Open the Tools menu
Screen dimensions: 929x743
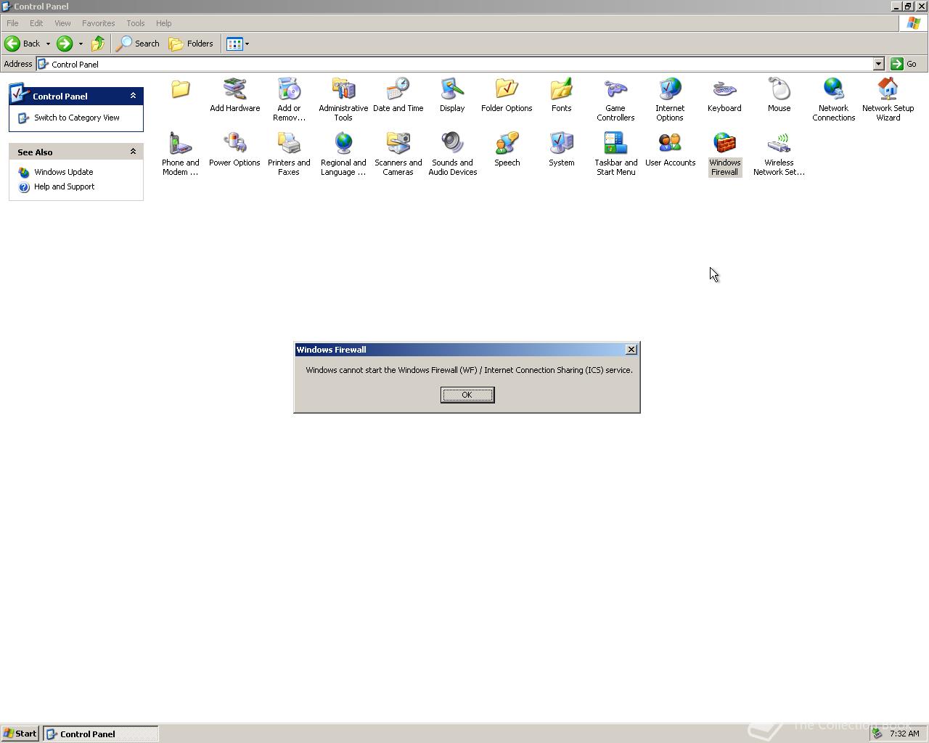(x=135, y=23)
